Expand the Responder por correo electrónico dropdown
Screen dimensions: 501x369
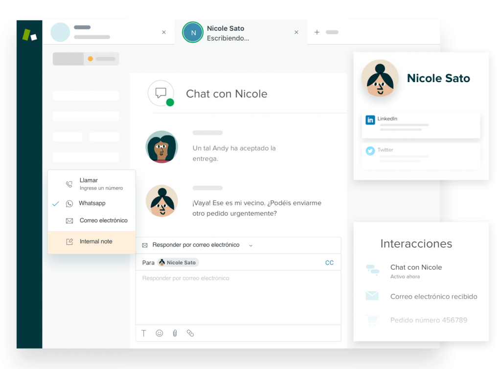pyautogui.click(x=250, y=245)
